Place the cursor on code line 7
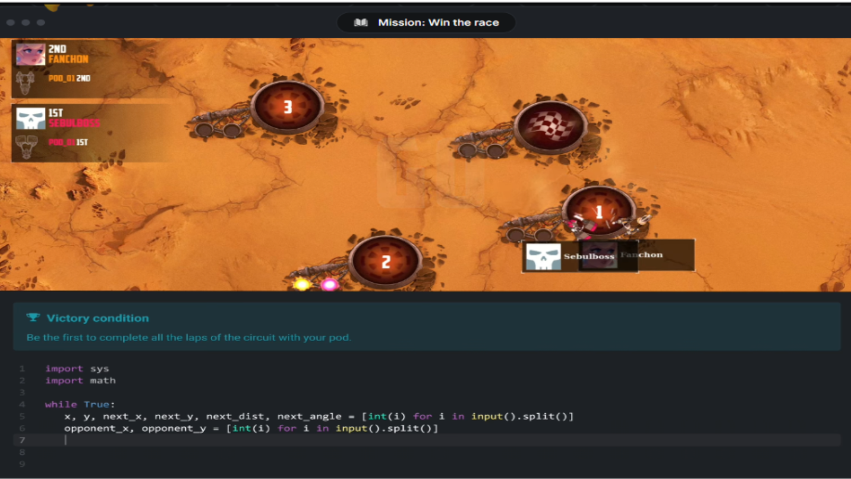 click(x=66, y=440)
